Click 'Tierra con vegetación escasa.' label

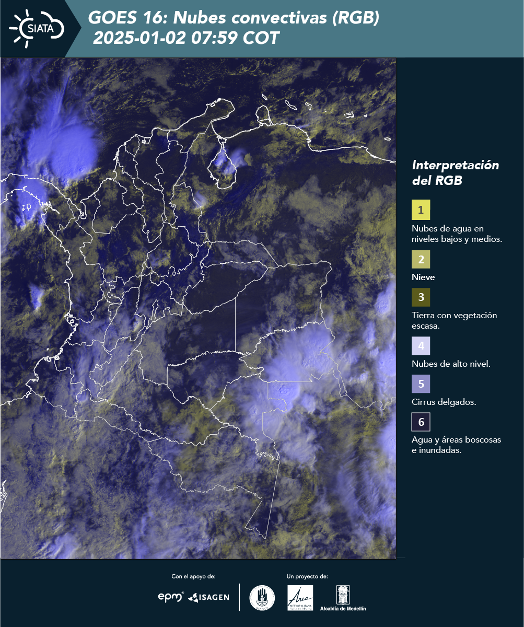coord(455,320)
